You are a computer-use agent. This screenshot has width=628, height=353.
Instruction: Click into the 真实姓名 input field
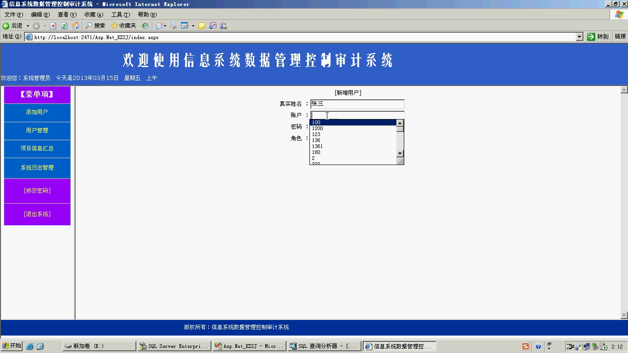coord(357,104)
